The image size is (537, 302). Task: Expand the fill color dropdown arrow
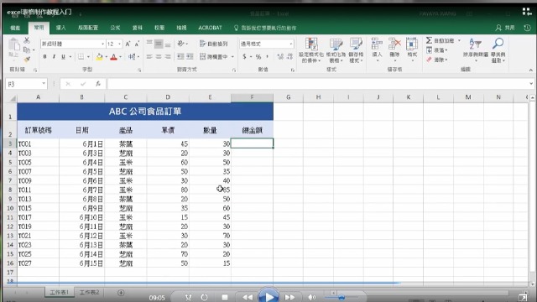[107, 57]
